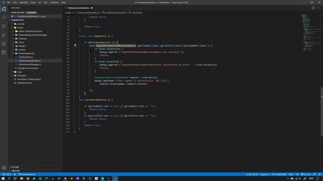
Task: Open the Help menu
Action: 64,3
